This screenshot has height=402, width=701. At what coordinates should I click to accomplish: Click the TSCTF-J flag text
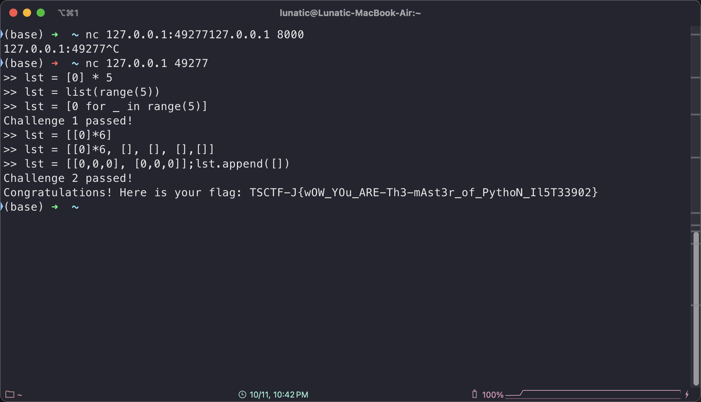[423, 192]
